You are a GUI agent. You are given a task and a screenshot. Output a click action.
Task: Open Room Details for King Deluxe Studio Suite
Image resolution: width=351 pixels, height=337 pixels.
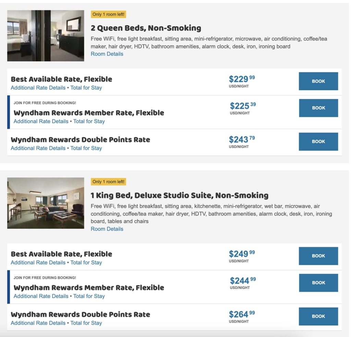point(107,229)
